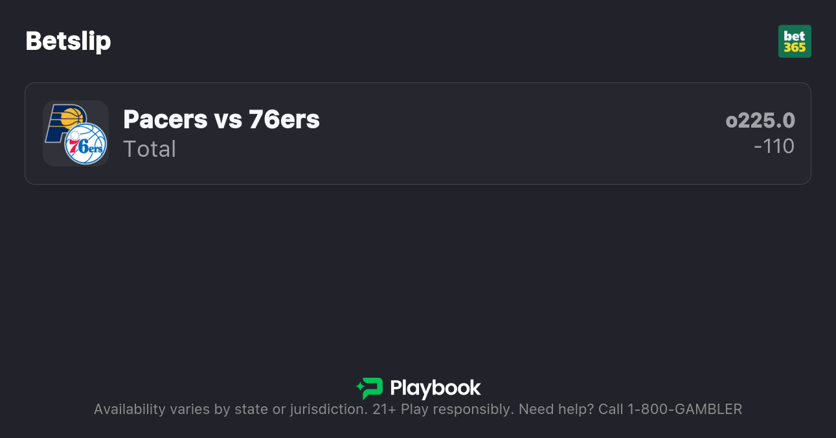Select the Betslip heading

[x=68, y=41]
